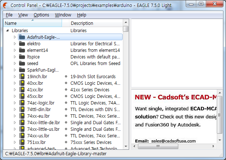Click the 74ac-logic.lbr library icon
This screenshot has width=226, height=160.
[x=22, y=103]
